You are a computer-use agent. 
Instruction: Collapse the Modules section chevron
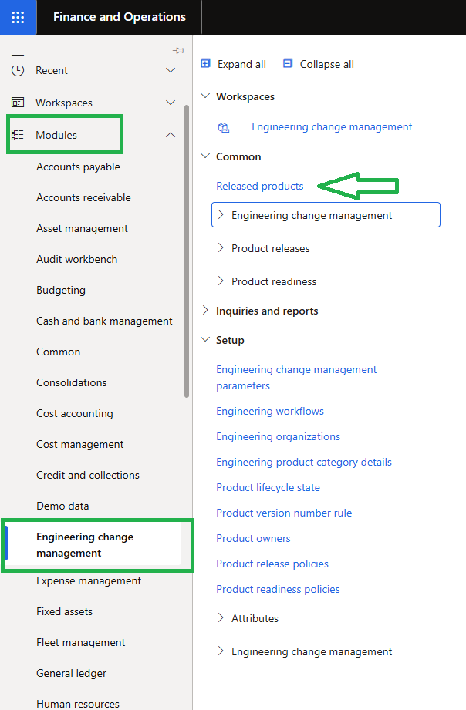click(171, 134)
